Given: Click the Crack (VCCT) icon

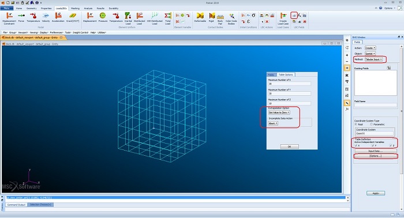Looking at the screenshot, I should (73, 17).
